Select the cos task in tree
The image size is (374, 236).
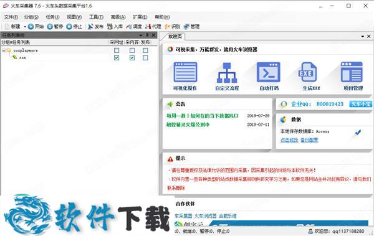coord(22,58)
